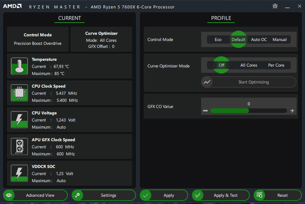Click the current temperature 67,93 °C value

coord(61,66)
